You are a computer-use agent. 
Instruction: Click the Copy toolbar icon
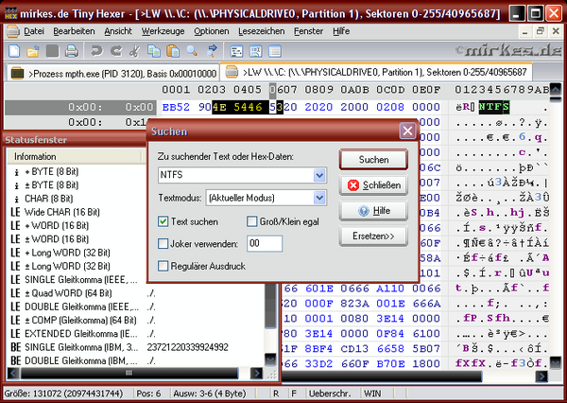[154, 51]
